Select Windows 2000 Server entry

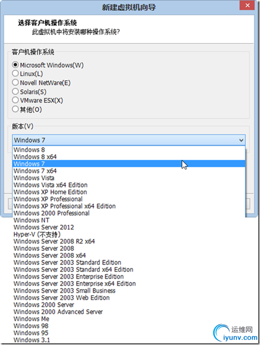pos(129,304)
